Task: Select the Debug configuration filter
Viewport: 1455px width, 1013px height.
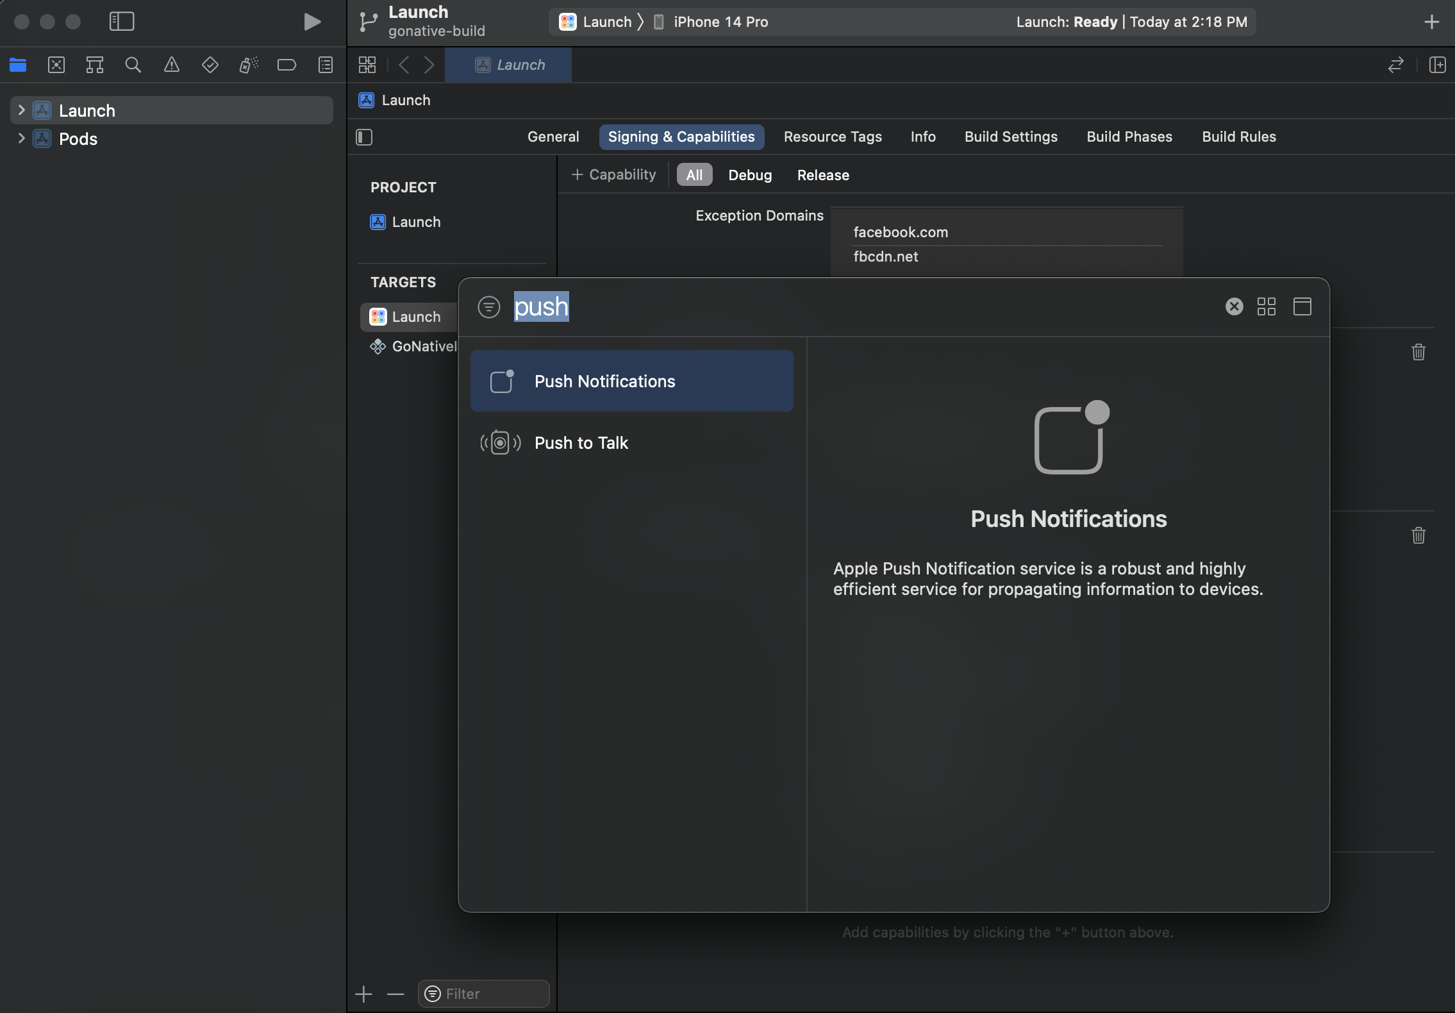Action: [x=749, y=175]
